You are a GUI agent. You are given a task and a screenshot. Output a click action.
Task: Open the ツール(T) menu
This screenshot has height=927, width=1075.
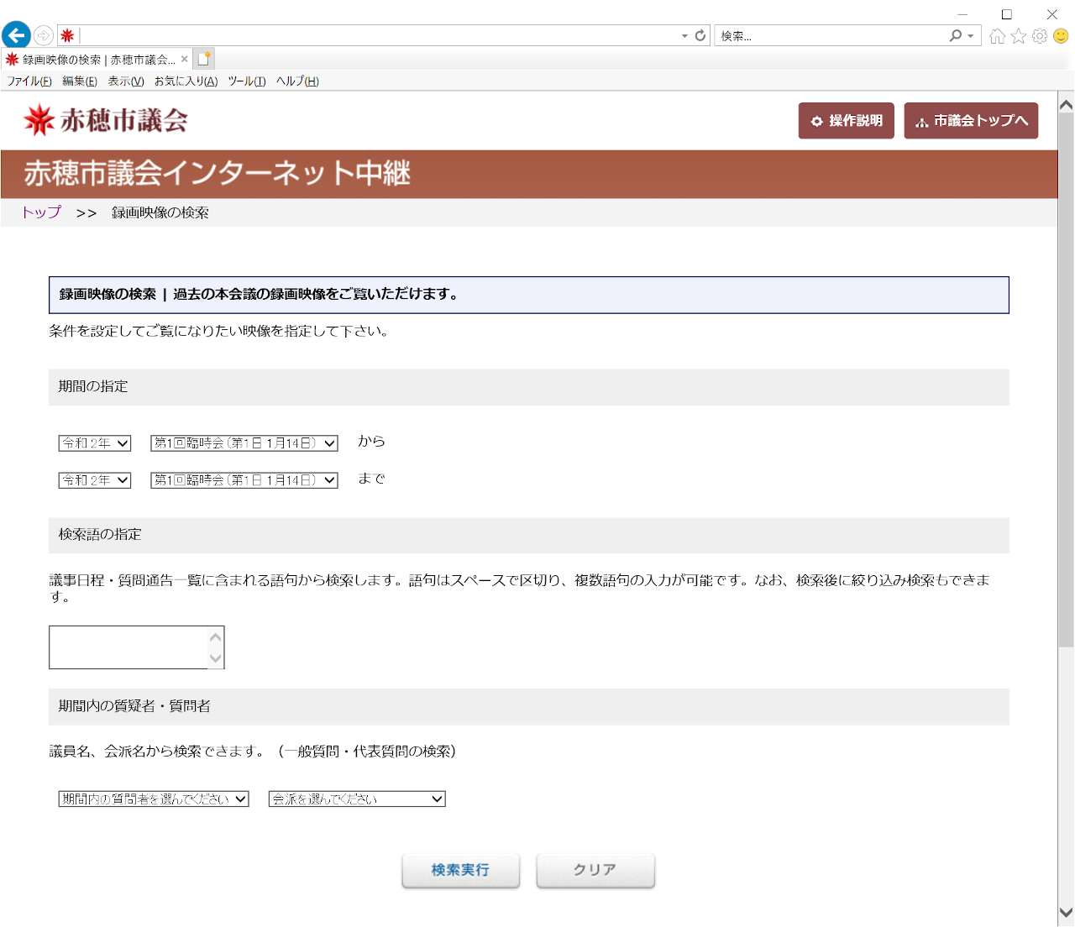click(247, 81)
